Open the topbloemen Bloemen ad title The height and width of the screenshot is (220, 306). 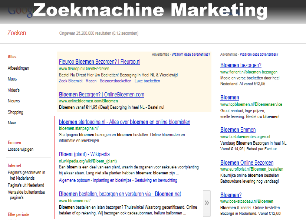[x=230, y=98]
